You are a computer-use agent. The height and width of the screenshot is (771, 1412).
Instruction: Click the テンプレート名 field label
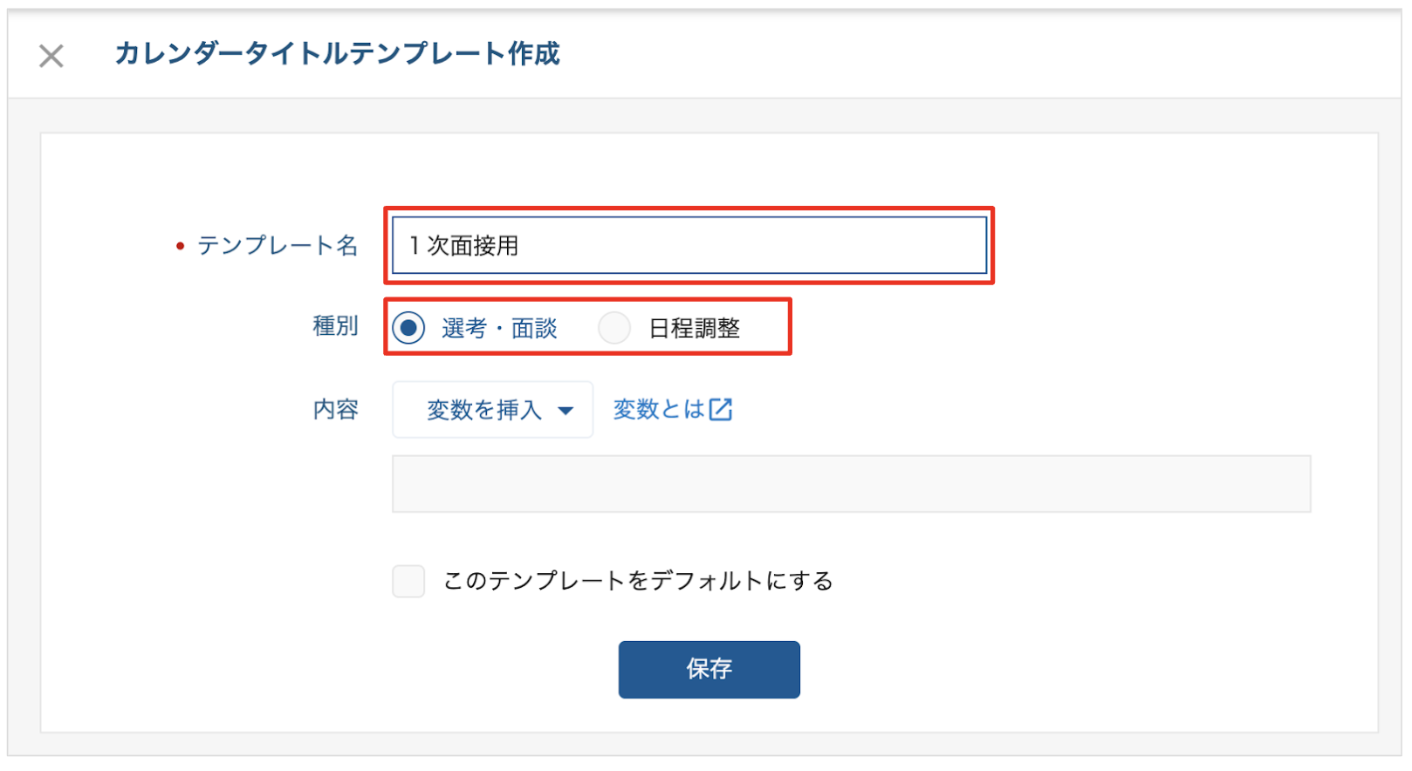[278, 246]
